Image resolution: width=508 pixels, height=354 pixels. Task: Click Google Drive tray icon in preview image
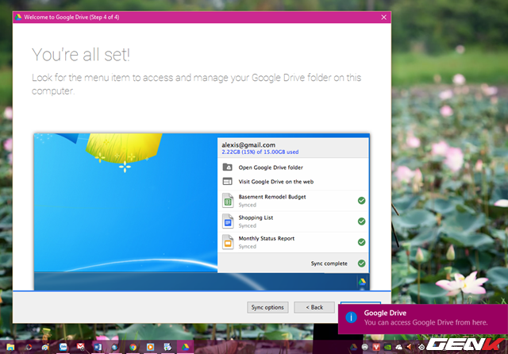click(x=362, y=281)
